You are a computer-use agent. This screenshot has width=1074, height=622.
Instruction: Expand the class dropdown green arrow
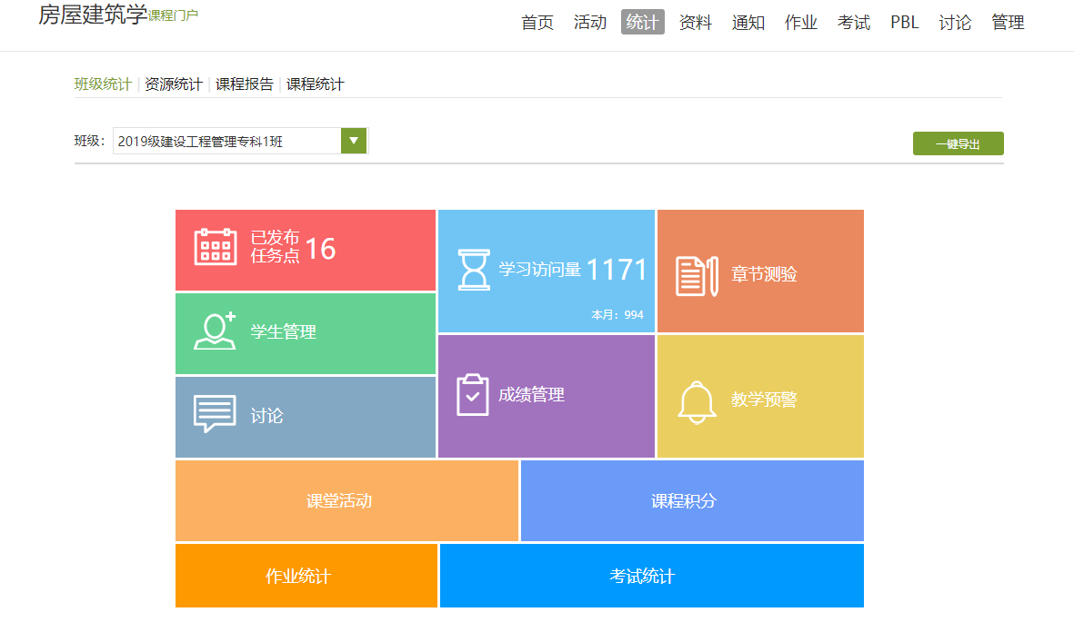pos(354,141)
